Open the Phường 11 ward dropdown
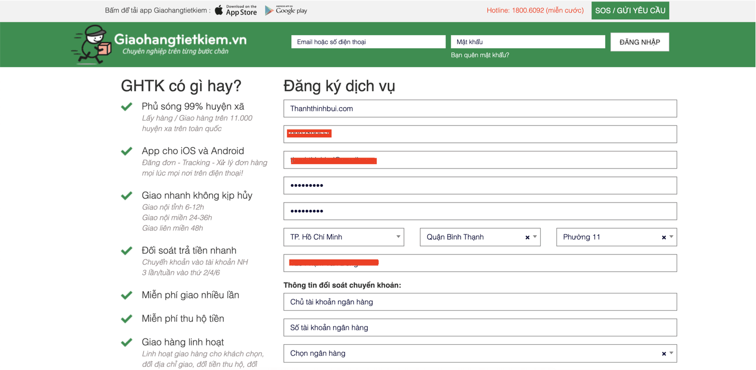 point(616,237)
